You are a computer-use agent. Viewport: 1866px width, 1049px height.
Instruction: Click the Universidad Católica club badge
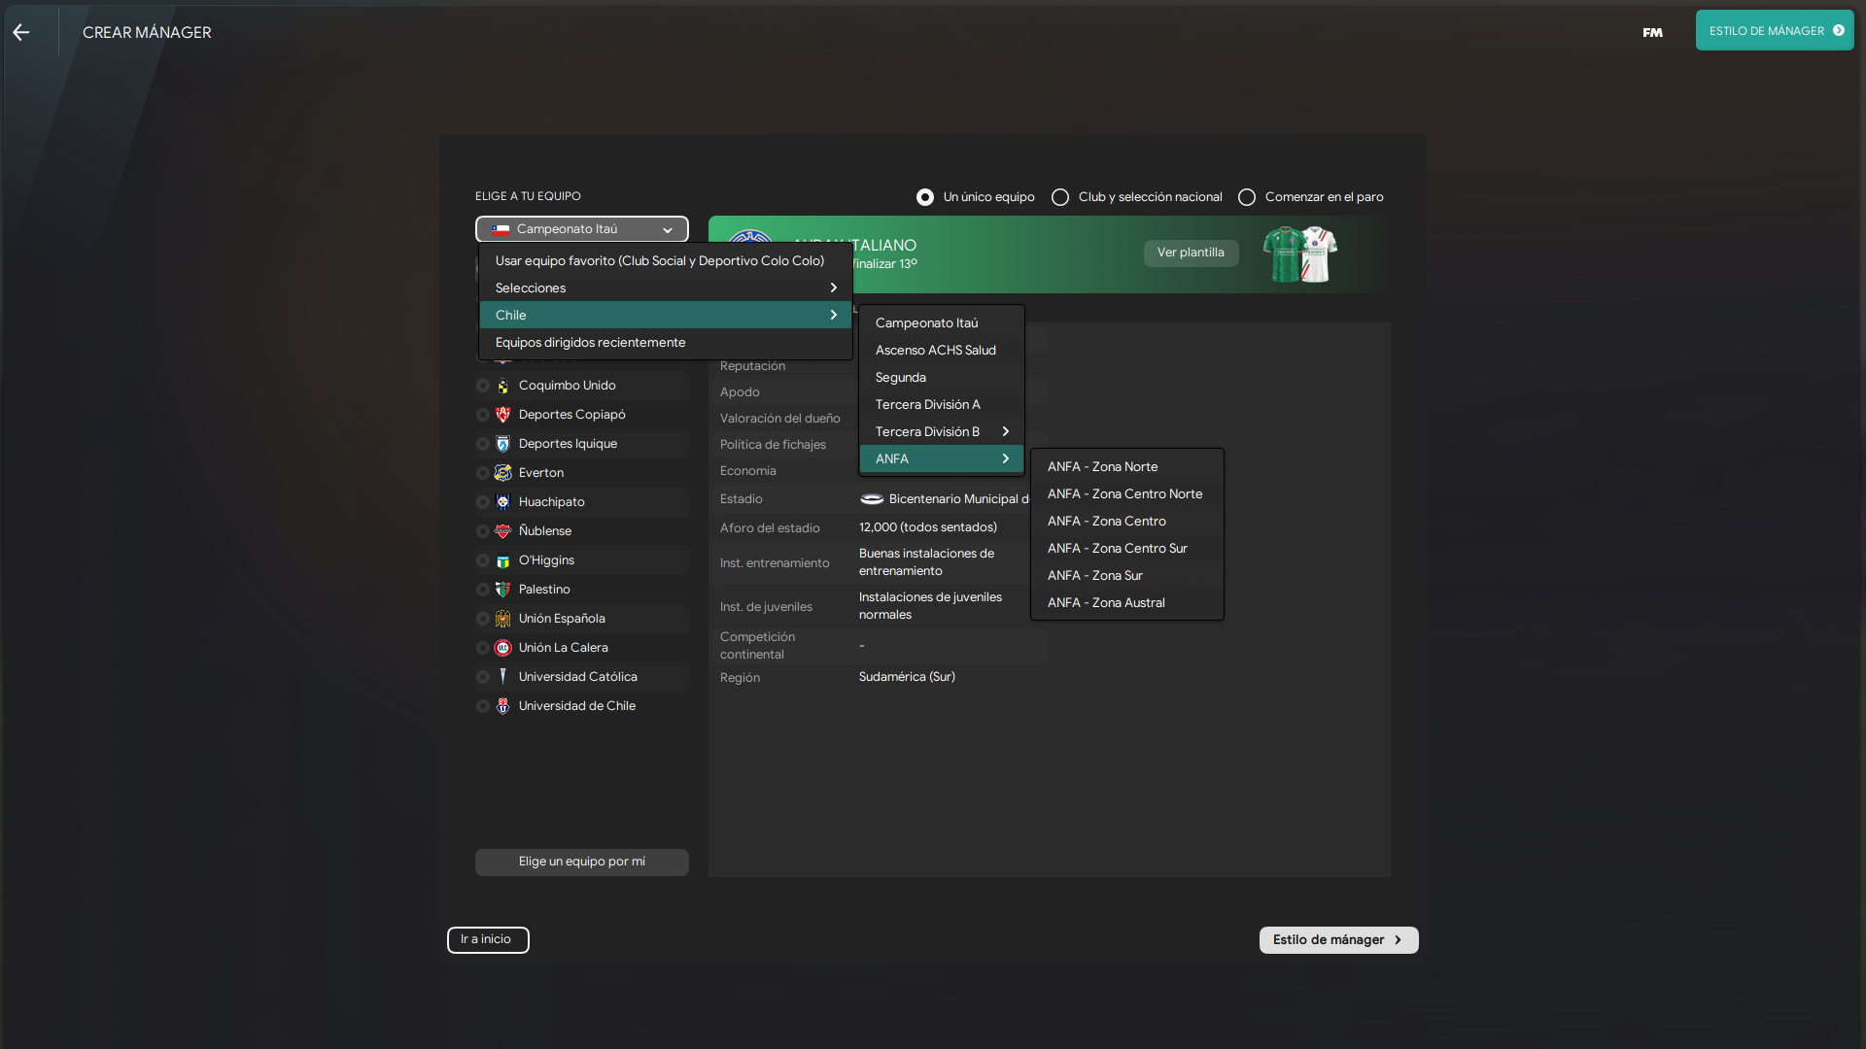coord(502,677)
